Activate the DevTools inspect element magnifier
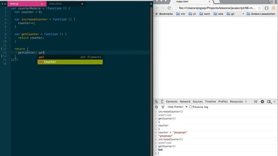278x156 pixels. [156, 102]
